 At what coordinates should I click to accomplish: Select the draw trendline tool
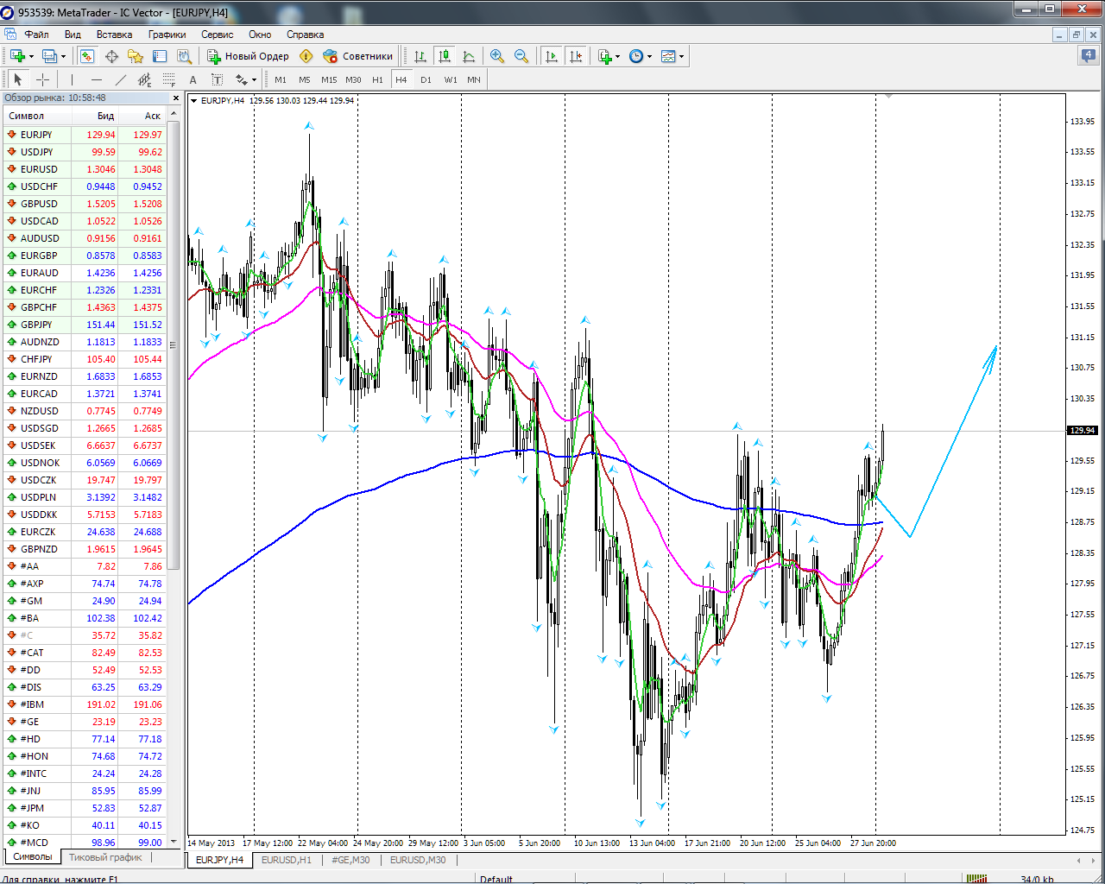[x=121, y=79]
